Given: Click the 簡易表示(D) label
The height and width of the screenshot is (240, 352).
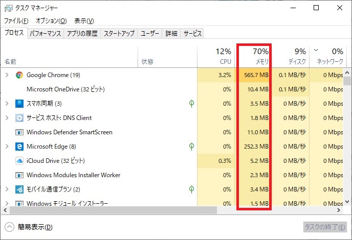Looking at the screenshot, I should 35,227.
